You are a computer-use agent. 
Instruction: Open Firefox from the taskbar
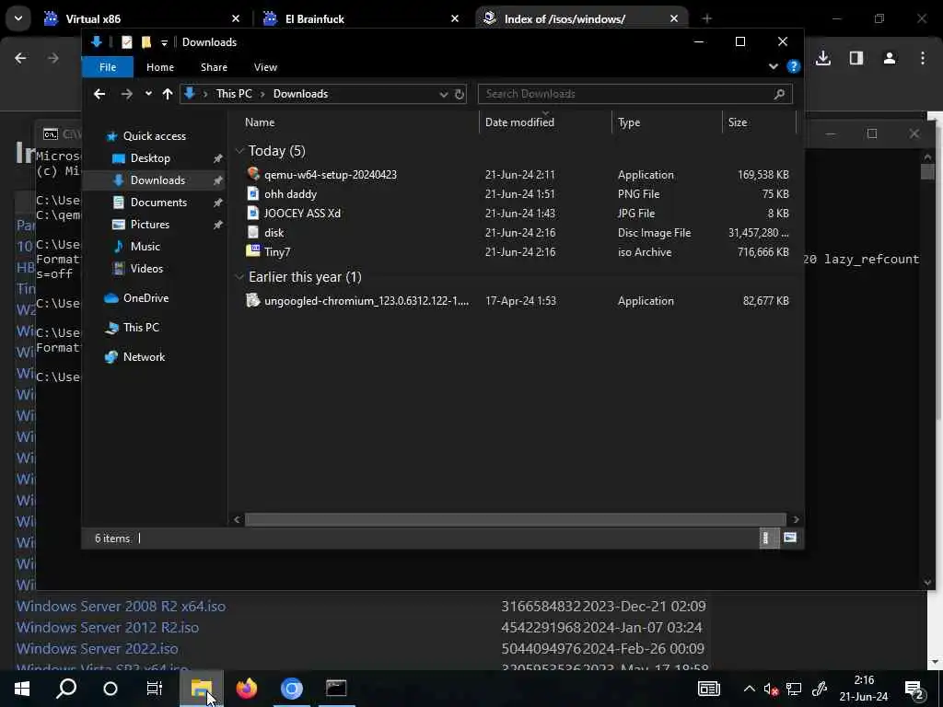[x=247, y=689]
